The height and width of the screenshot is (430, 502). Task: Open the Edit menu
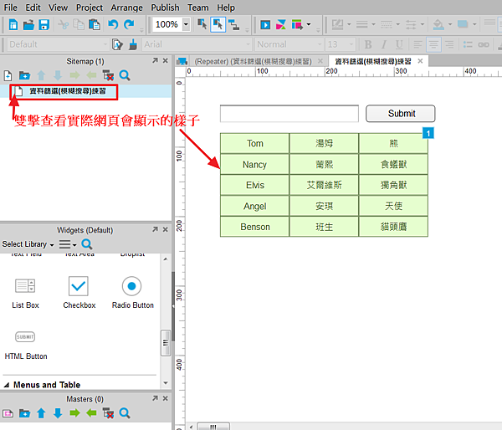(33, 8)
